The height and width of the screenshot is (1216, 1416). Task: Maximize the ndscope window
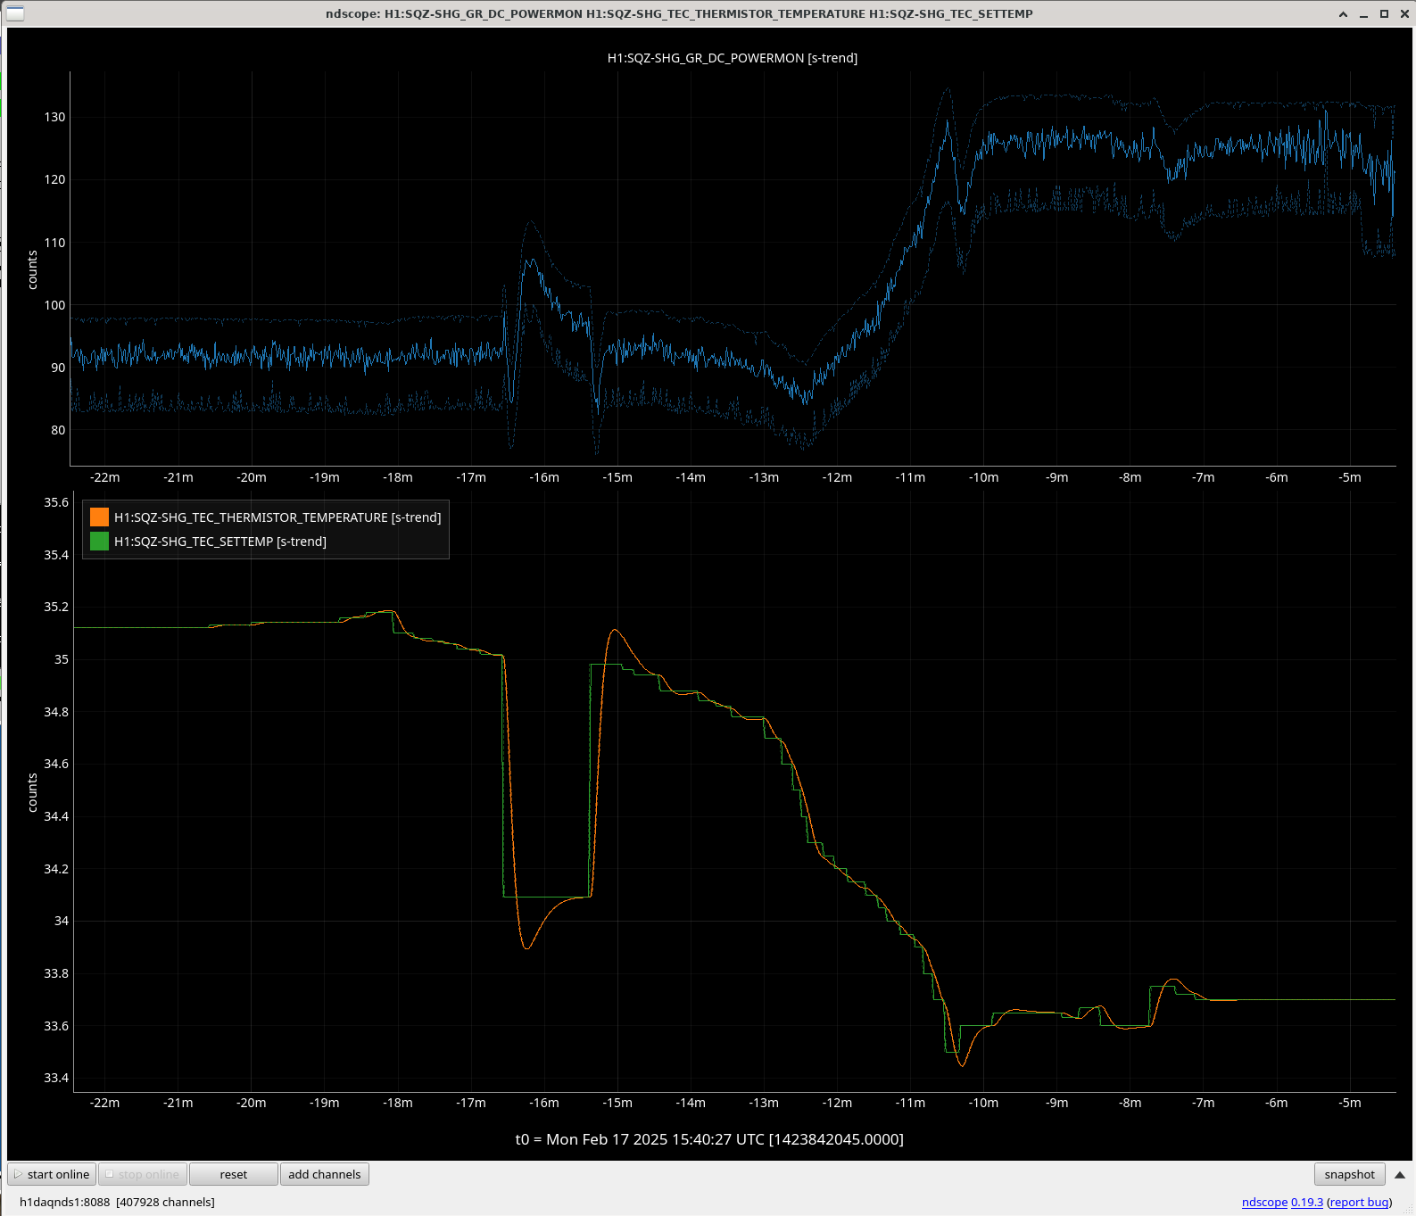tap(1384, 14)
